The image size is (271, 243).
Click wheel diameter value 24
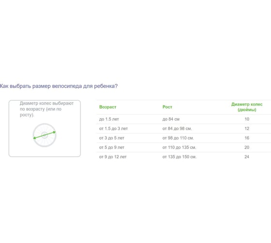coord(247,157)
